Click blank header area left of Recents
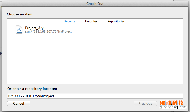 pos(34,21)
